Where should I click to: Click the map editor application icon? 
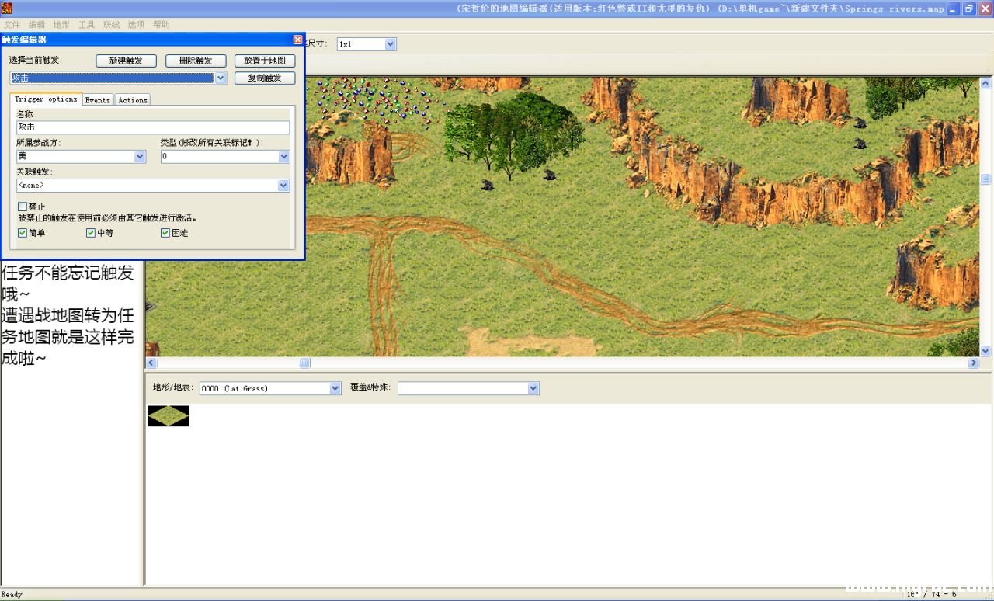[6, 9]
